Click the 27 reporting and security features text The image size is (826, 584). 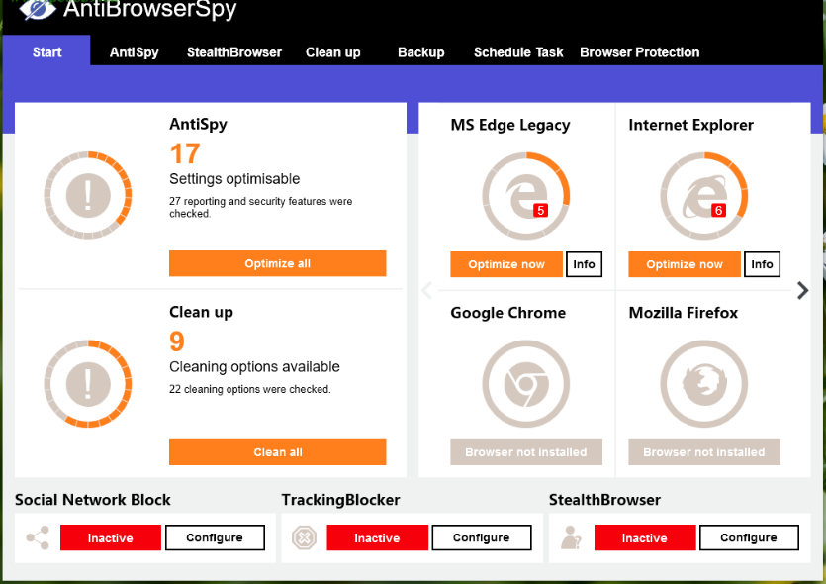[x=261, y=207]
